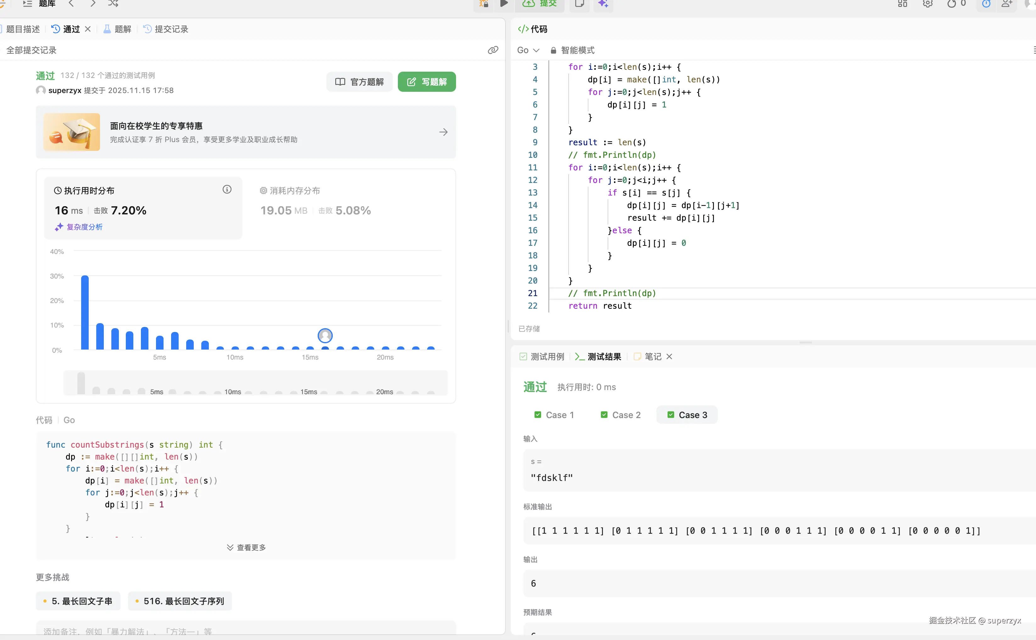The width and height of the screenshot is (1036, 640).
Task: Click the 写题解 button
Action: 426,82
